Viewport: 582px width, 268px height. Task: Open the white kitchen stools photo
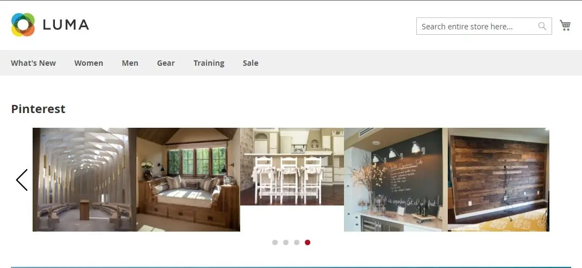click(292, 167)
